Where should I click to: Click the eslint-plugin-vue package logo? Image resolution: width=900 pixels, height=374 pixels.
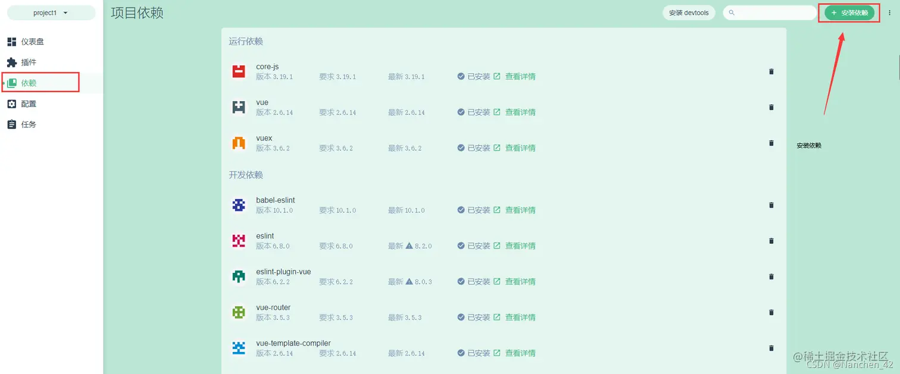tap(239, 276)
